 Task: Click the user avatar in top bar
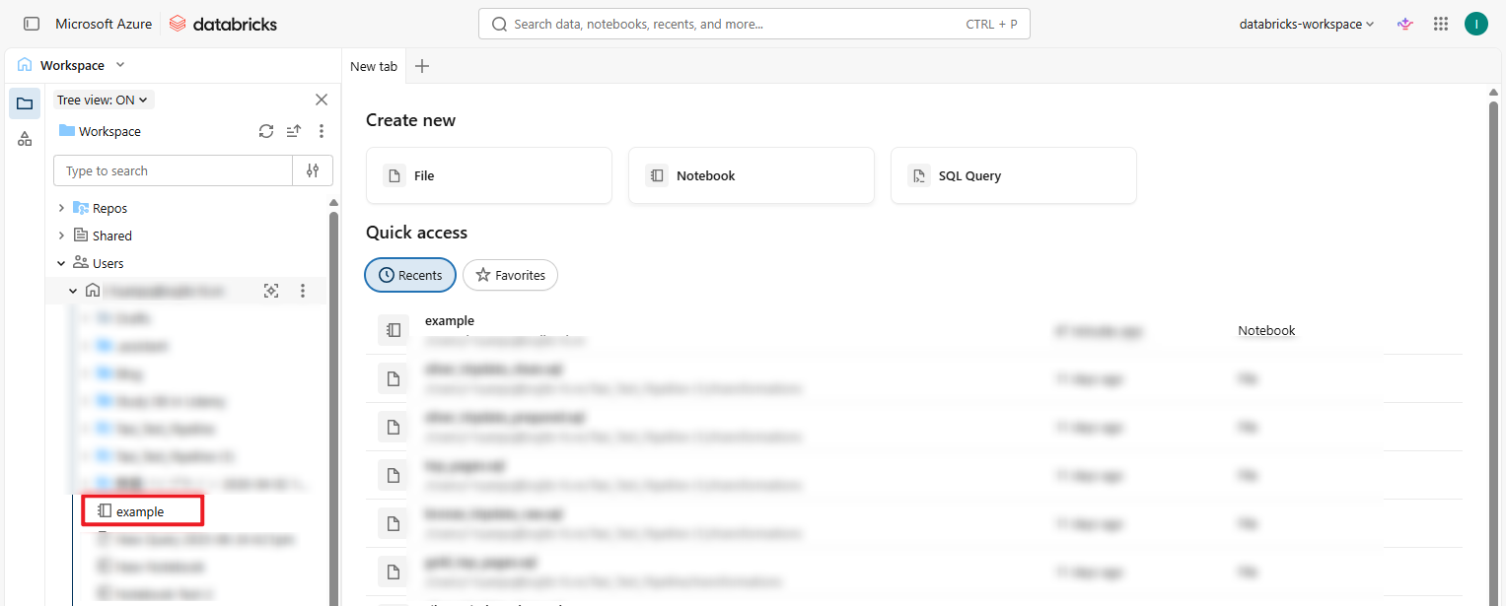[x=1475, y=24]
